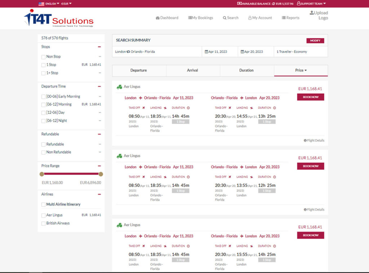Click the calendar icon beside Apr 11, 2023
The width and height of the screenshot is (369, 273).
click(x=206, y=52)
